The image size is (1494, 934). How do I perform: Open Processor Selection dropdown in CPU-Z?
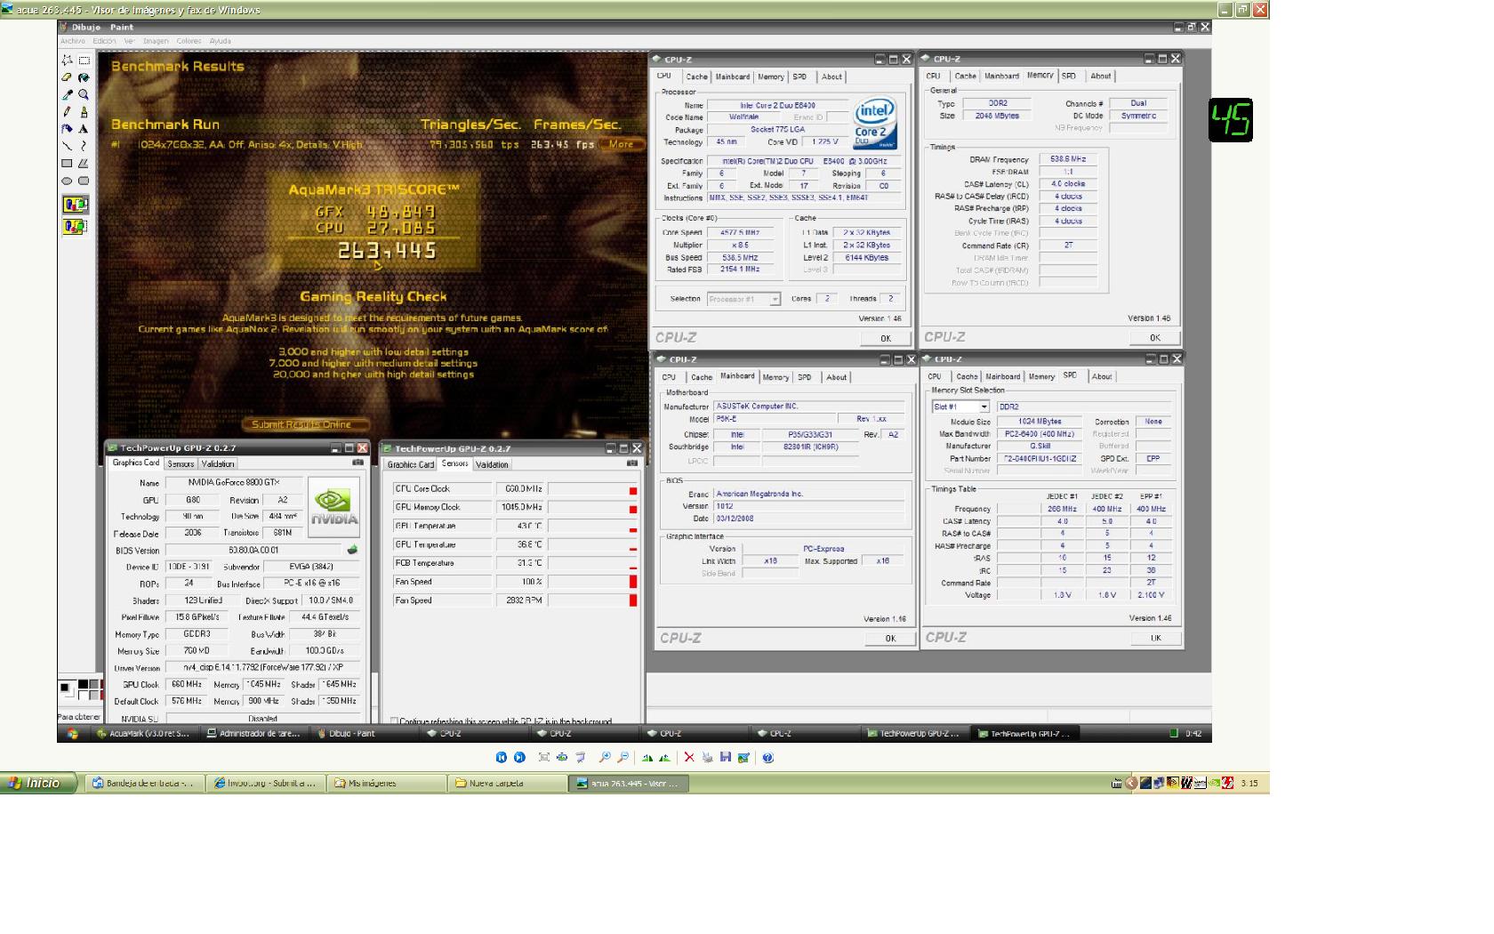(x=744, y=299)
